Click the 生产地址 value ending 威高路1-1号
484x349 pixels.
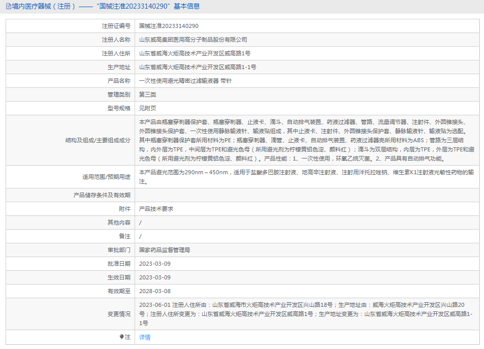point(198,67)
